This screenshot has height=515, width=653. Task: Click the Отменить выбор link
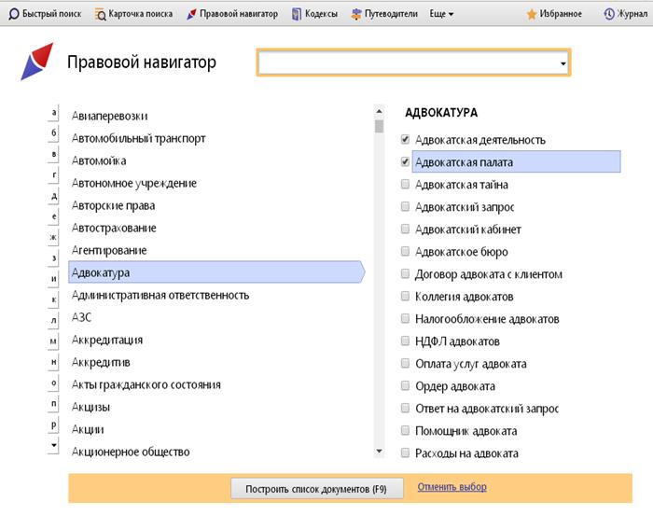[452, 487]
